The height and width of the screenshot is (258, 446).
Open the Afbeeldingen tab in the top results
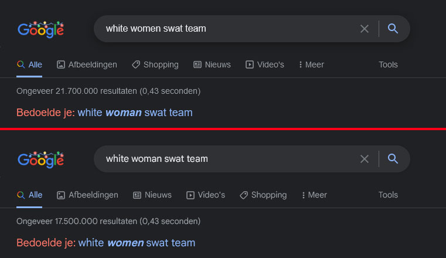87,64
